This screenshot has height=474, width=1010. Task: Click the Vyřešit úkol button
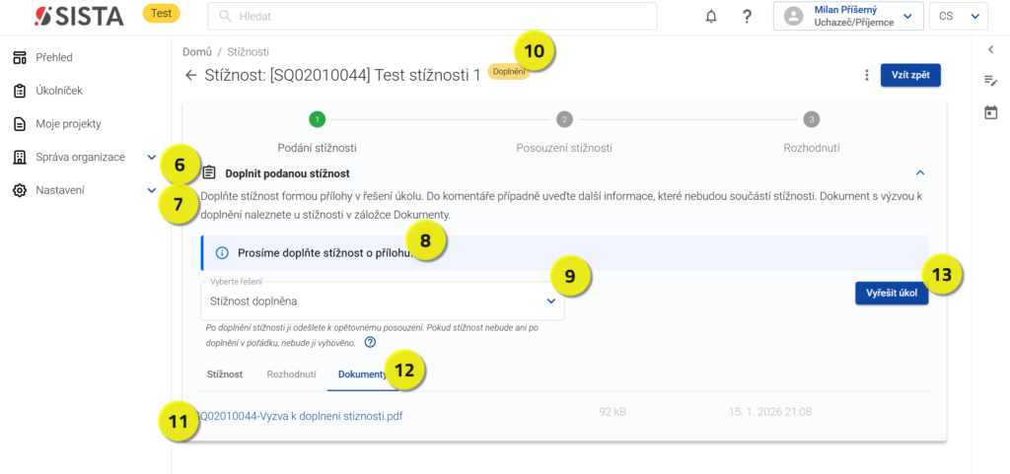click(892, 294)
